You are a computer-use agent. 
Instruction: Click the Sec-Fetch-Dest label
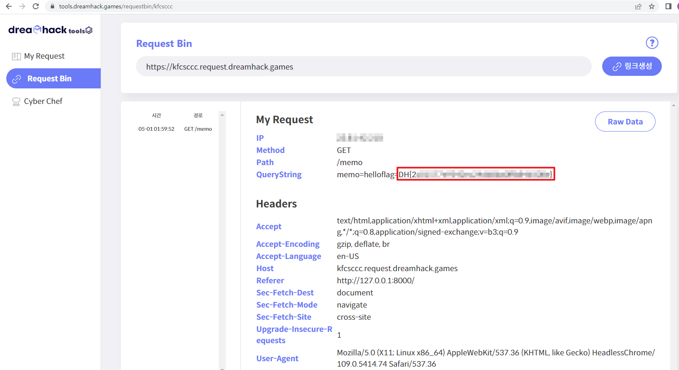285,292
